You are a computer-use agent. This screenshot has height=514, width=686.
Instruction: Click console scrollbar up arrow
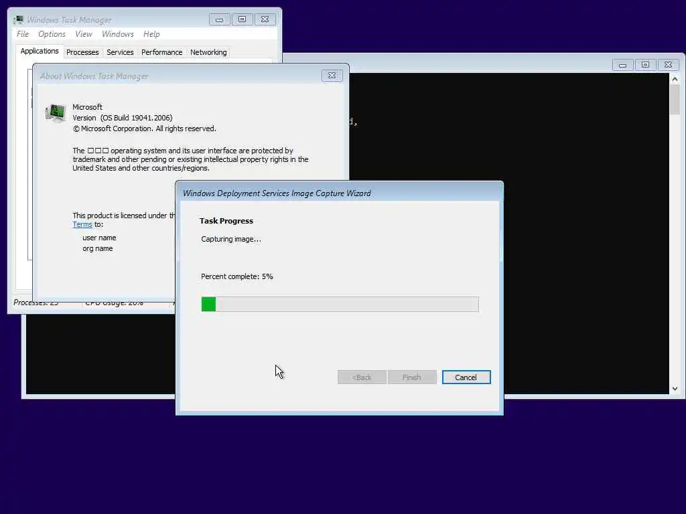675,79
